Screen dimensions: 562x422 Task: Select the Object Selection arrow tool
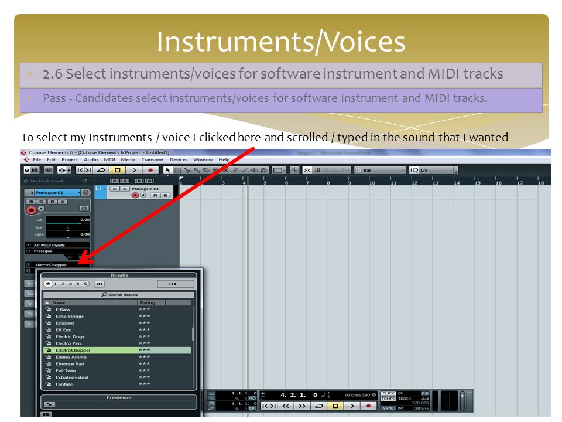[167, 170]
